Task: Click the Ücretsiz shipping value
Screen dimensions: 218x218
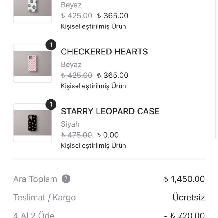Action: coord(188,197)
